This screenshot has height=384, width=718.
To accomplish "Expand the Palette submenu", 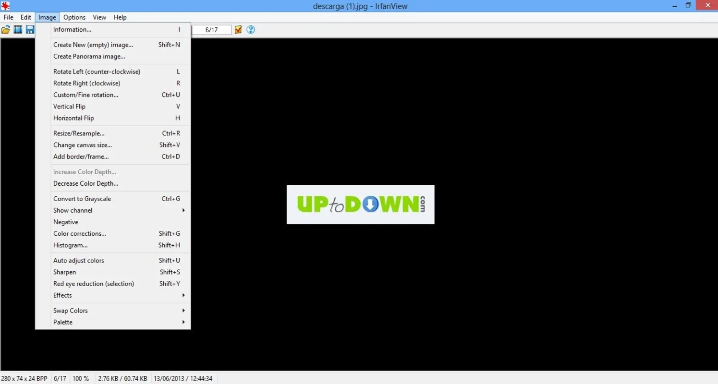I will tap(113, 322).
